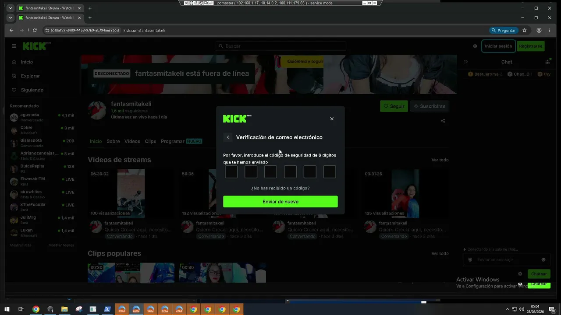Switch to the Videos tab
The height and width of the screenshot is (315, 561).
click(132, 141)
